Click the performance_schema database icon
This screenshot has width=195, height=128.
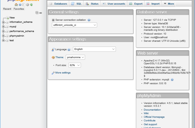pos(7,31)
